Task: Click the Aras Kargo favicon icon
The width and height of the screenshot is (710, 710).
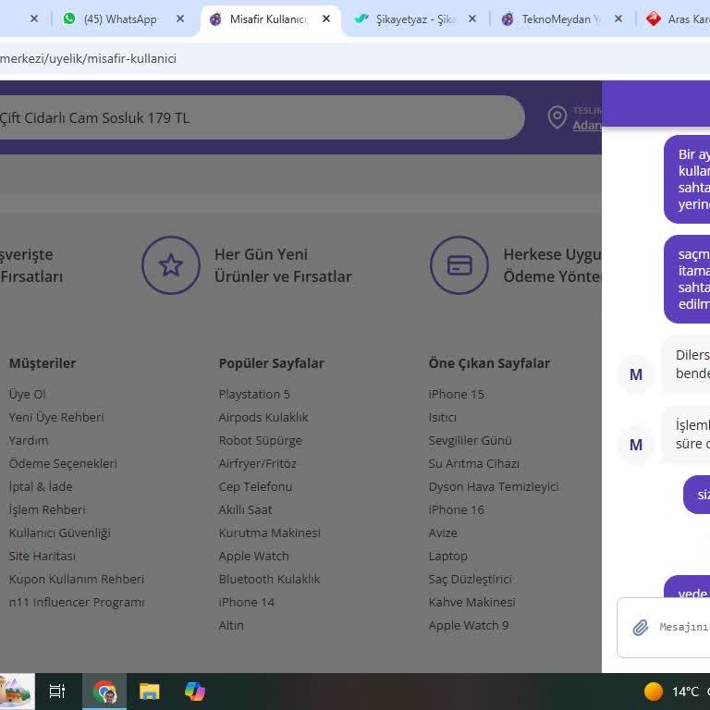Action: tap(654, 19)
